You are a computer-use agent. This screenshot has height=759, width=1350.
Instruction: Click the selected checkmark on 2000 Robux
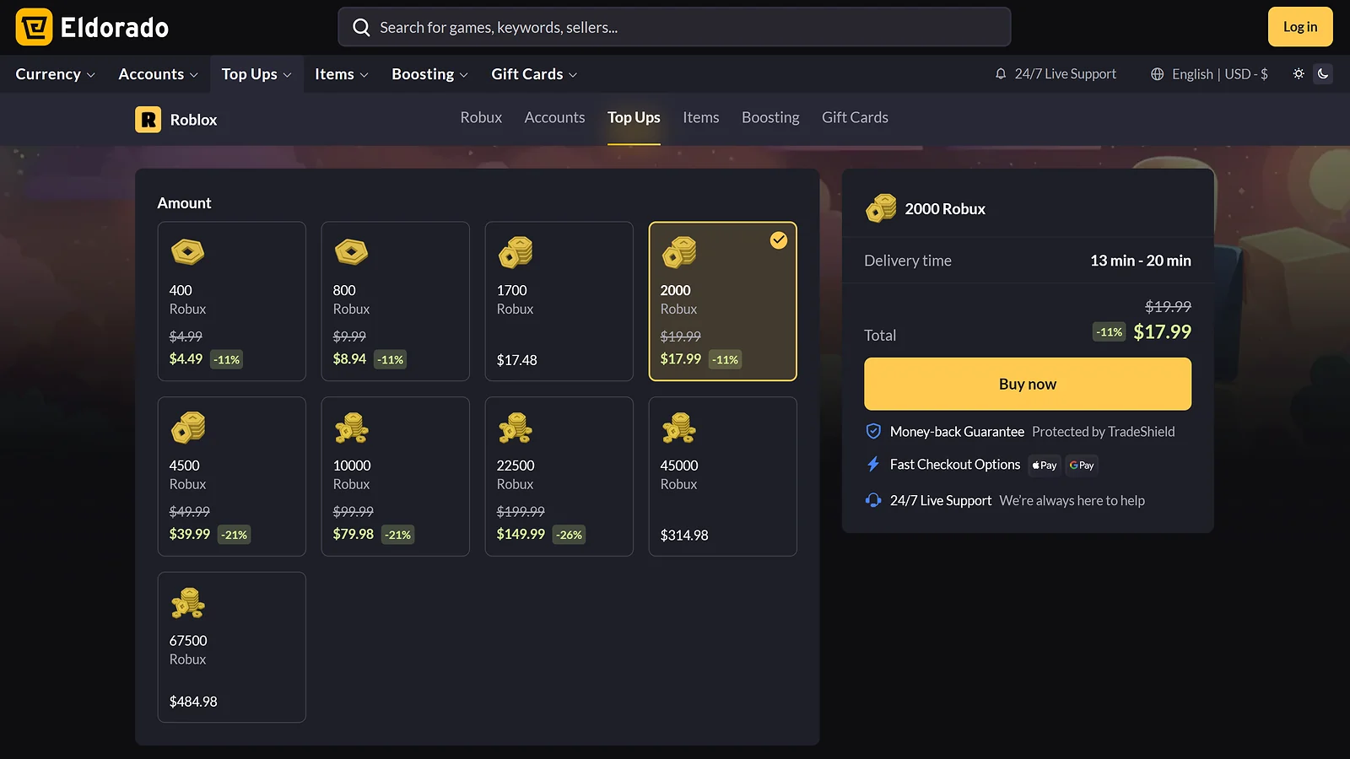(779, 240)
